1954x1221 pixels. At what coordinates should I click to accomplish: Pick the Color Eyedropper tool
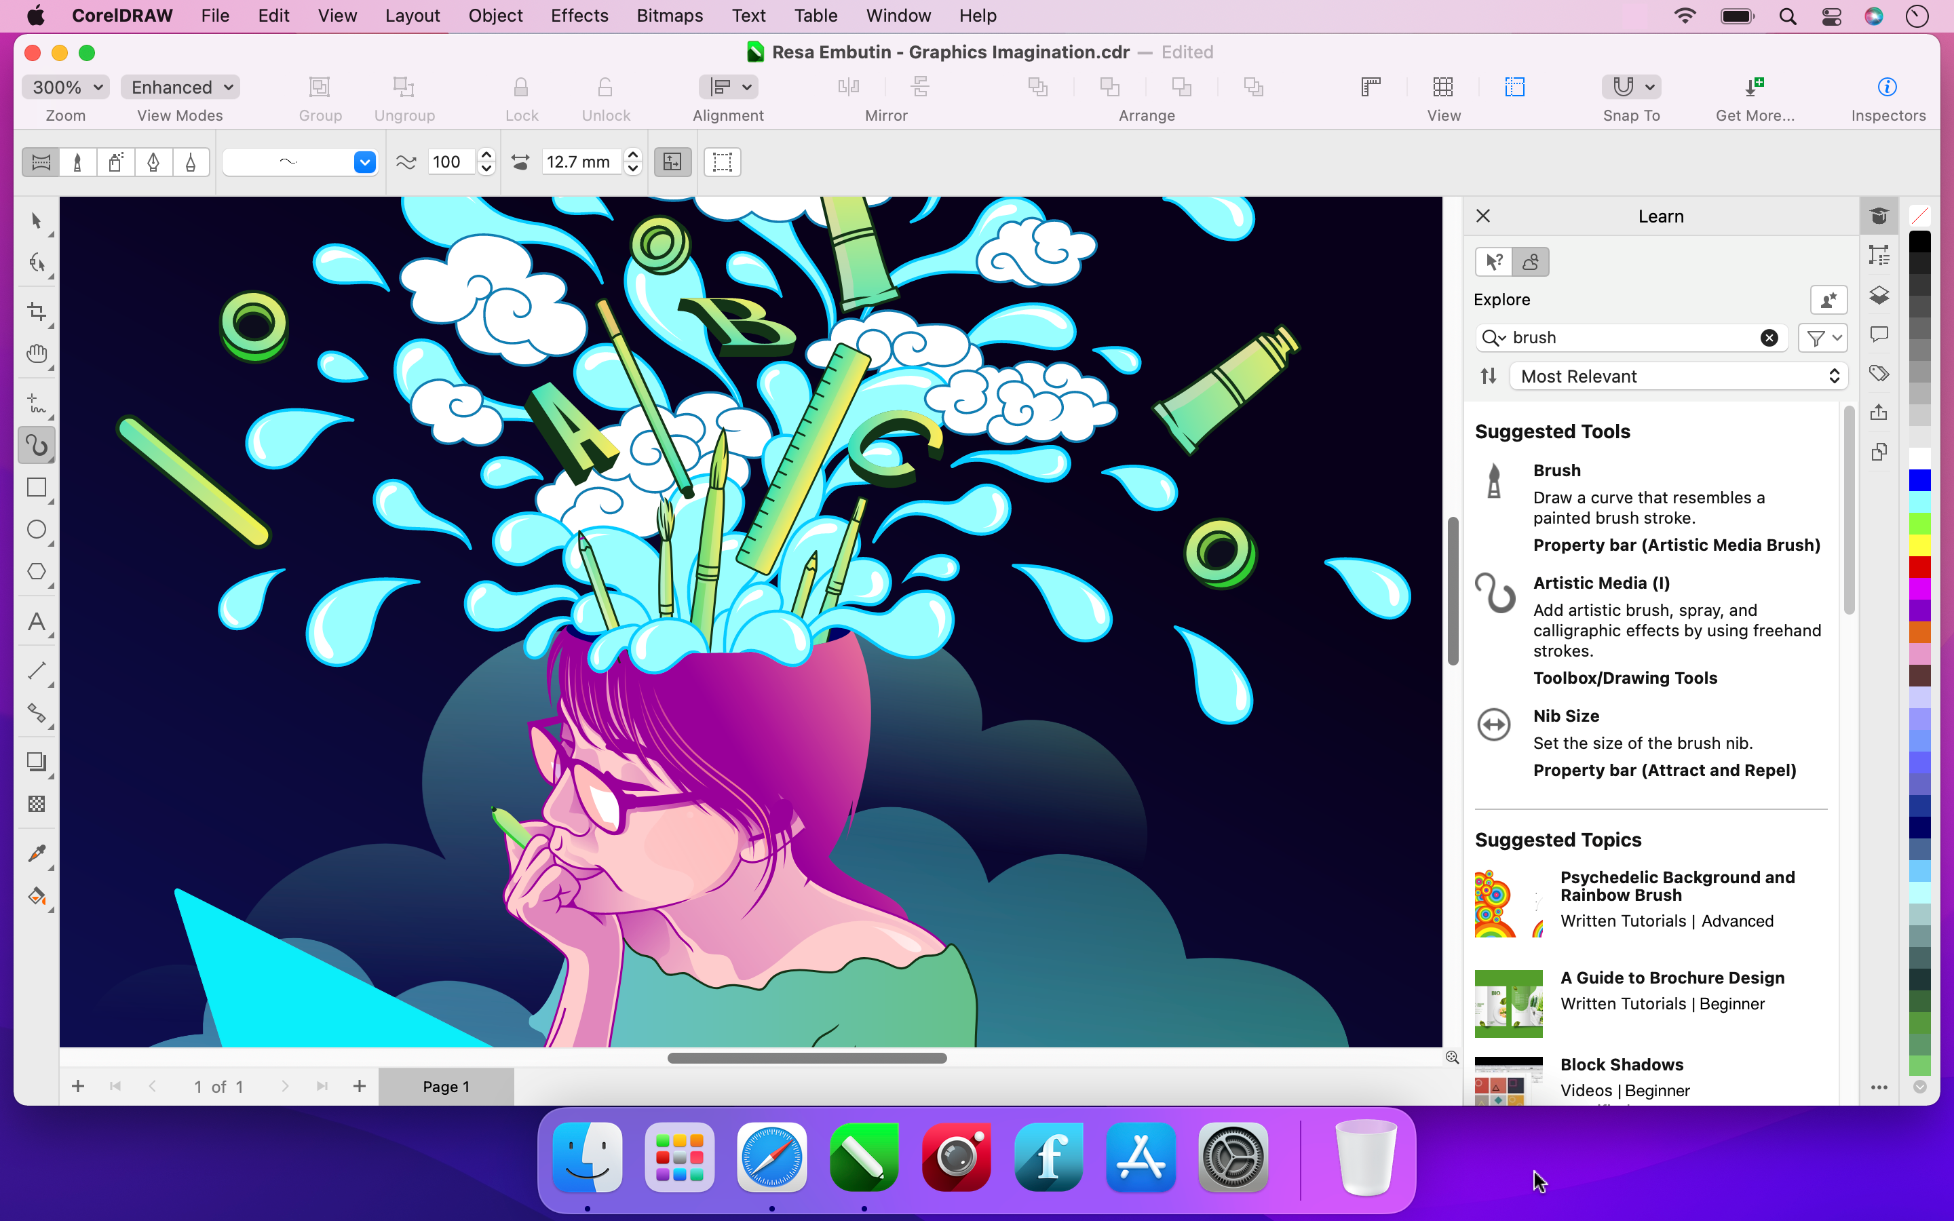[x=37, y=853]
